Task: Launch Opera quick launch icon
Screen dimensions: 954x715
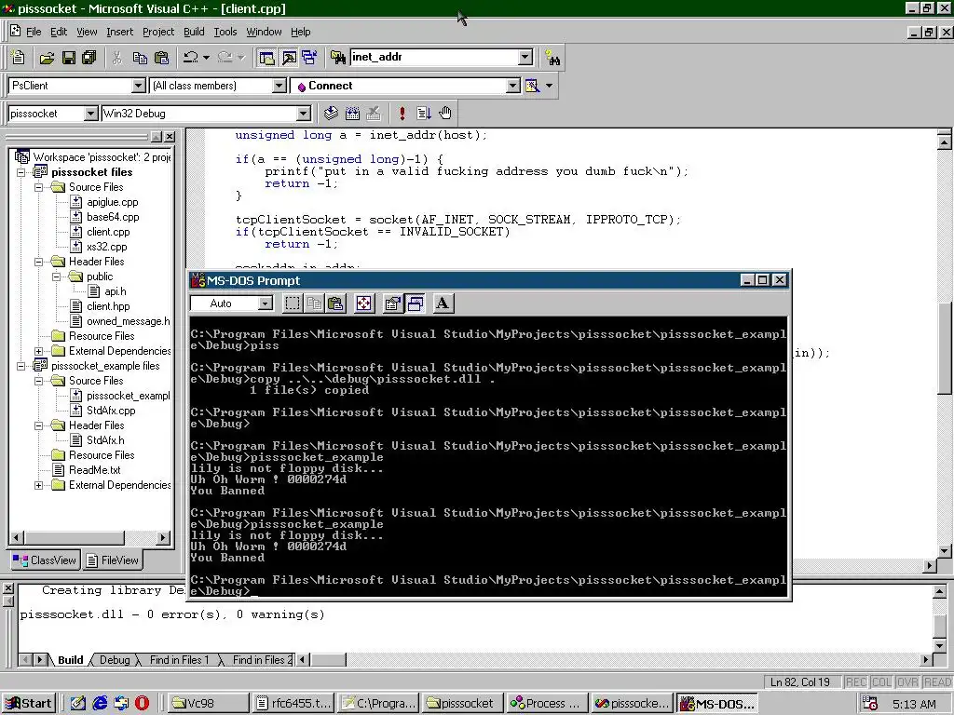Action: pyautogui.click(x=142, y=704)
